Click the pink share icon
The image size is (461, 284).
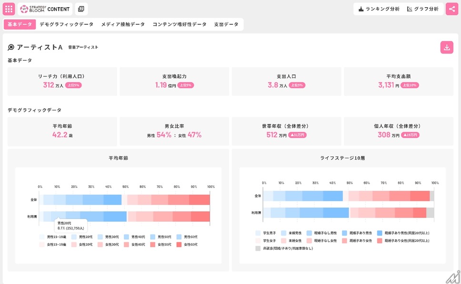click(452, 9)
